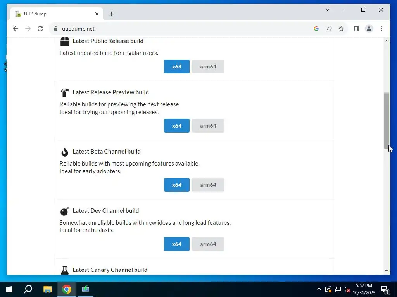Open the tab search chevron

click(x=327, y=10)
